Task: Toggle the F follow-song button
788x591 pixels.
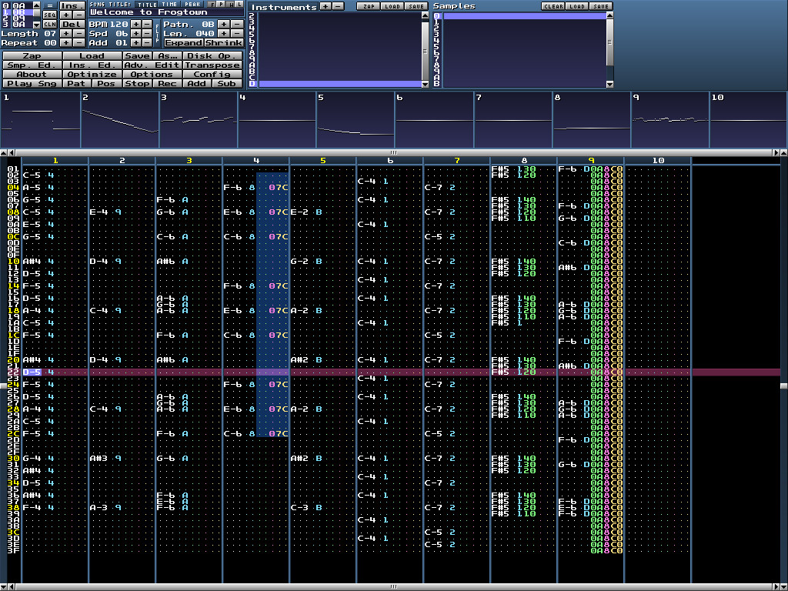Action: pyautogui.click(x=212, y=5)
